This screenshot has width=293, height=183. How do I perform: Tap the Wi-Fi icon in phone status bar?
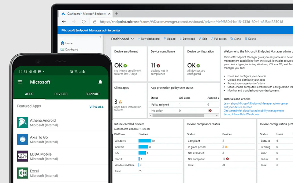[x=76, y=71]
